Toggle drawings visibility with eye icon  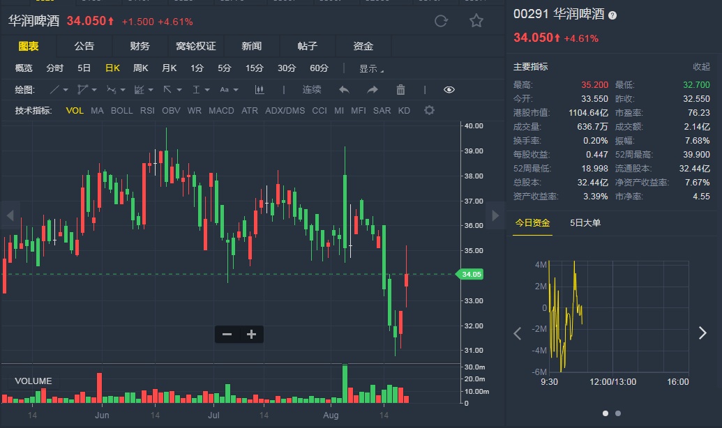tap(449, 90)
